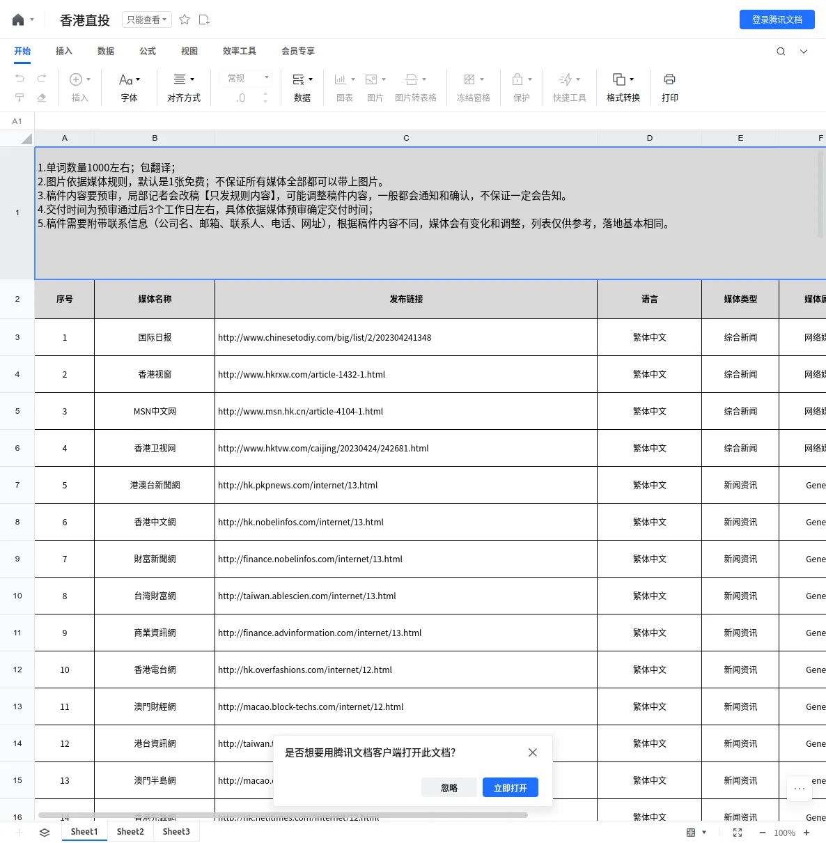Viewport: 826px width, 843px height.
Task: Select column C header
Action: [x=406, y=138]
